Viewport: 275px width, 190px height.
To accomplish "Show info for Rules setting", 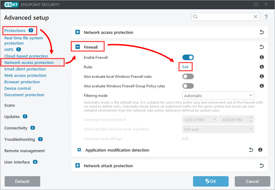I will click(x=261, y=67).
